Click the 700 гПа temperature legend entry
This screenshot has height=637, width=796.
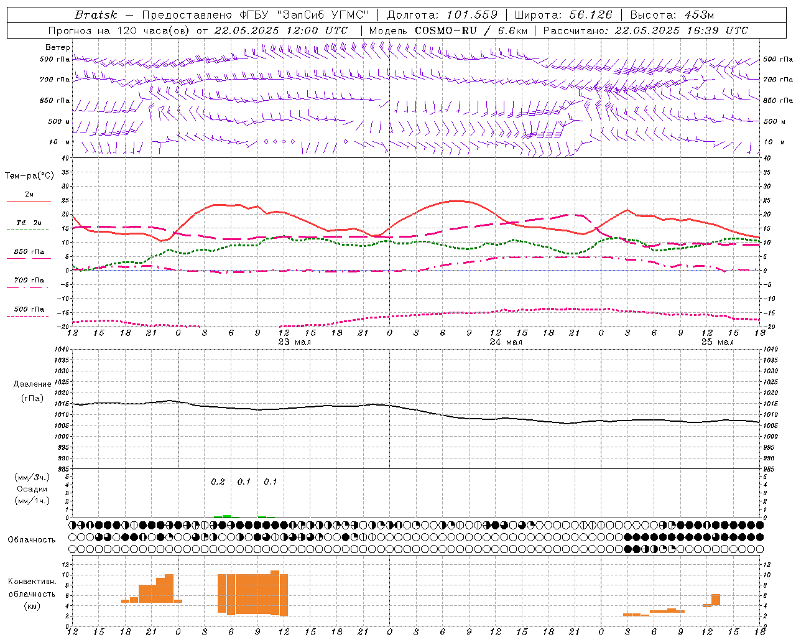[x=29, y=281]
